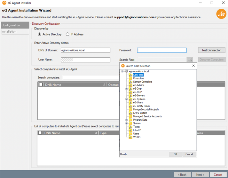Click the Computers folder icon
Screen dimensions: 228x178
[x=130, y=78]
